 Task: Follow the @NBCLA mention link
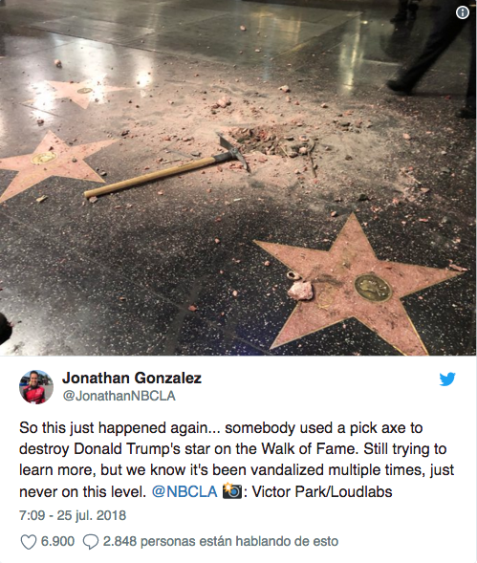184,491
